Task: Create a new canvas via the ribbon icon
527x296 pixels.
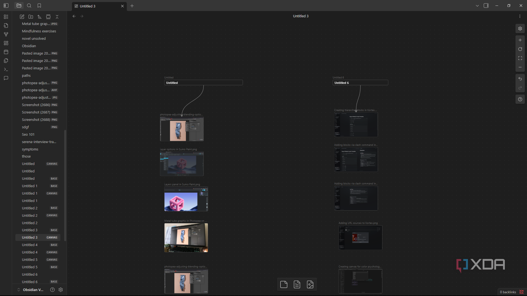Action: click(x=6, y=43)
